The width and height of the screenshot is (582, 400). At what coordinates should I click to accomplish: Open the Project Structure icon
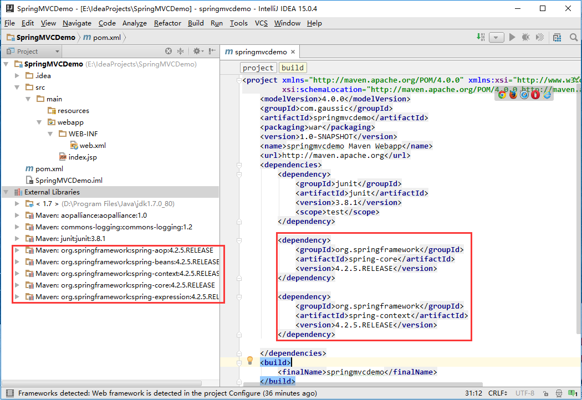point(557,37)
